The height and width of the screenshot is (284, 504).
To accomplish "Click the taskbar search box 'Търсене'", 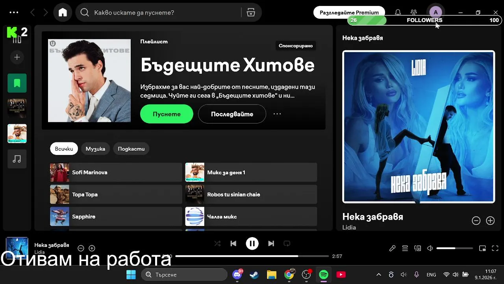I will point(184,275).
